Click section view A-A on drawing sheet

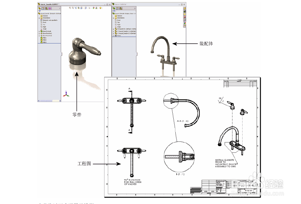[181, 110]
